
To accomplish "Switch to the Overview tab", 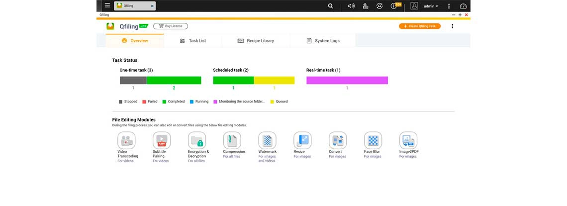I will (x=134, y=40).
